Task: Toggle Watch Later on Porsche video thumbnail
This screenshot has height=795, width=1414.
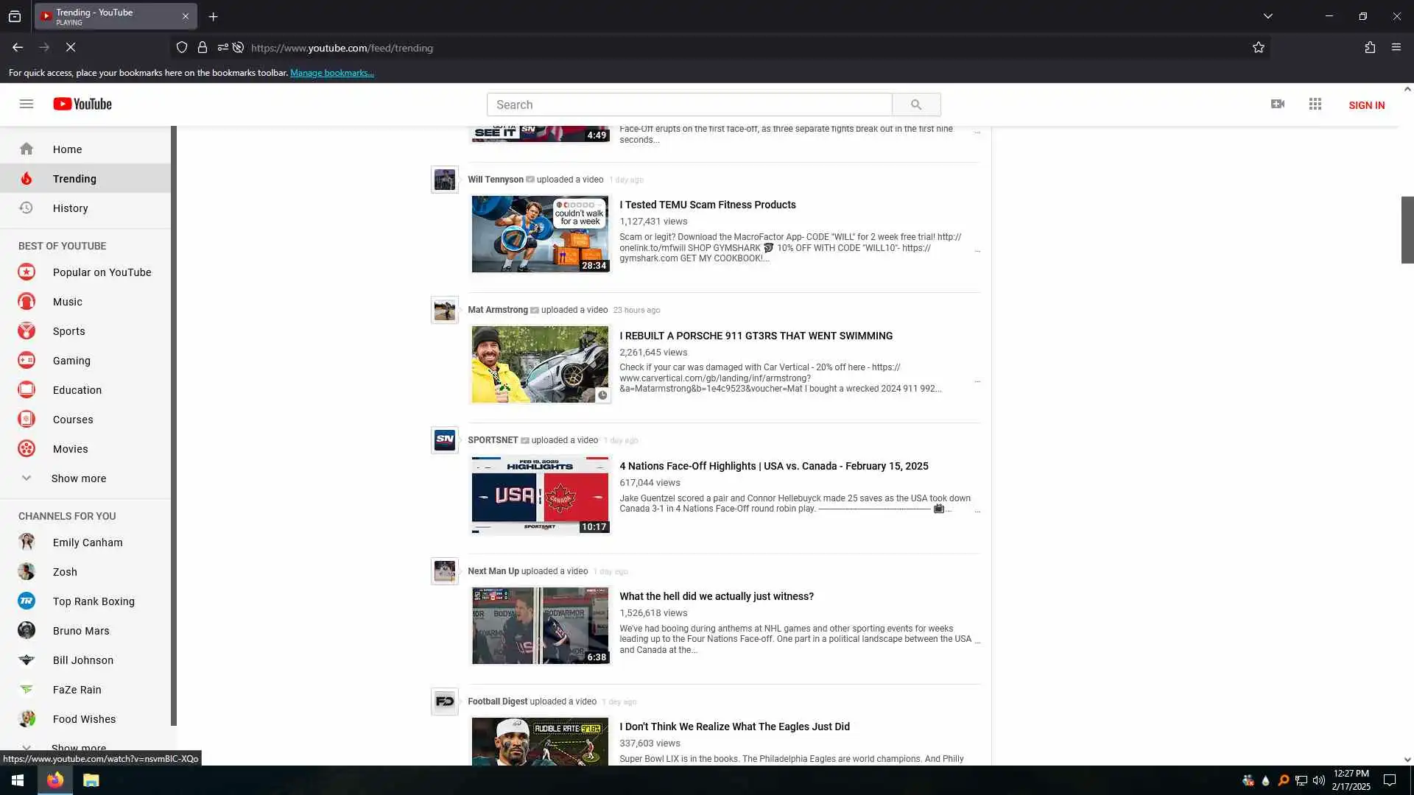Action: tap(602, 395)
